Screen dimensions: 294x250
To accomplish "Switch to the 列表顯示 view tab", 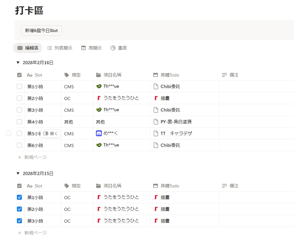I will [x=60, y=48].
